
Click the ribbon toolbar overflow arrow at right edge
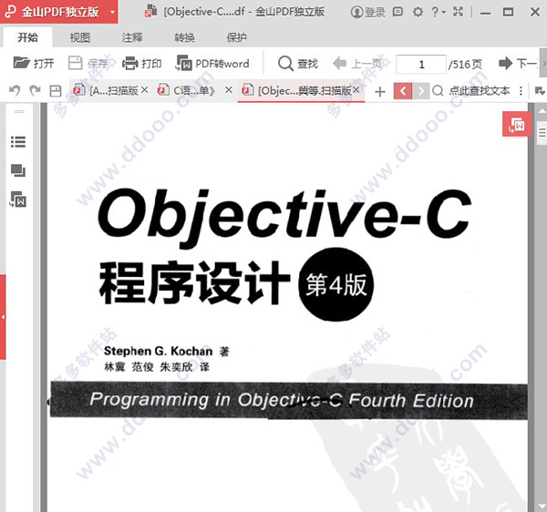click(543, 64)
